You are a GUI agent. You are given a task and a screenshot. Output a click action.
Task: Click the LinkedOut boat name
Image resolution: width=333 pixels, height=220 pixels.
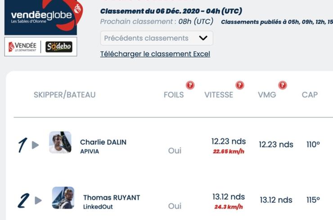point(98,207)
